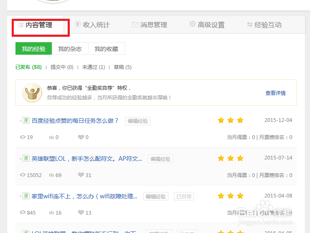Click the gear icon beside 高级设置

192,24
